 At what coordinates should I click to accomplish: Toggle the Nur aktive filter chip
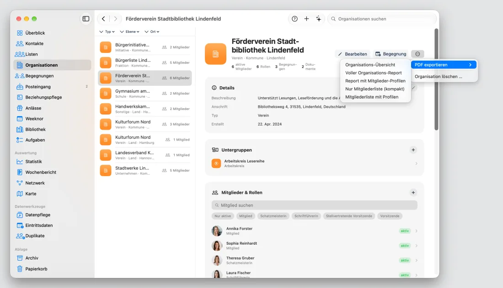223,216
